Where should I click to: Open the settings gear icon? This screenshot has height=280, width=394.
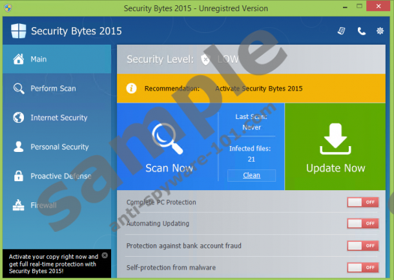coord(380,31)
